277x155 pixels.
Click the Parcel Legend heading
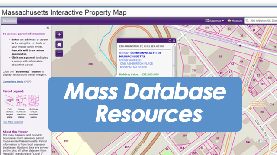(13, 91)
